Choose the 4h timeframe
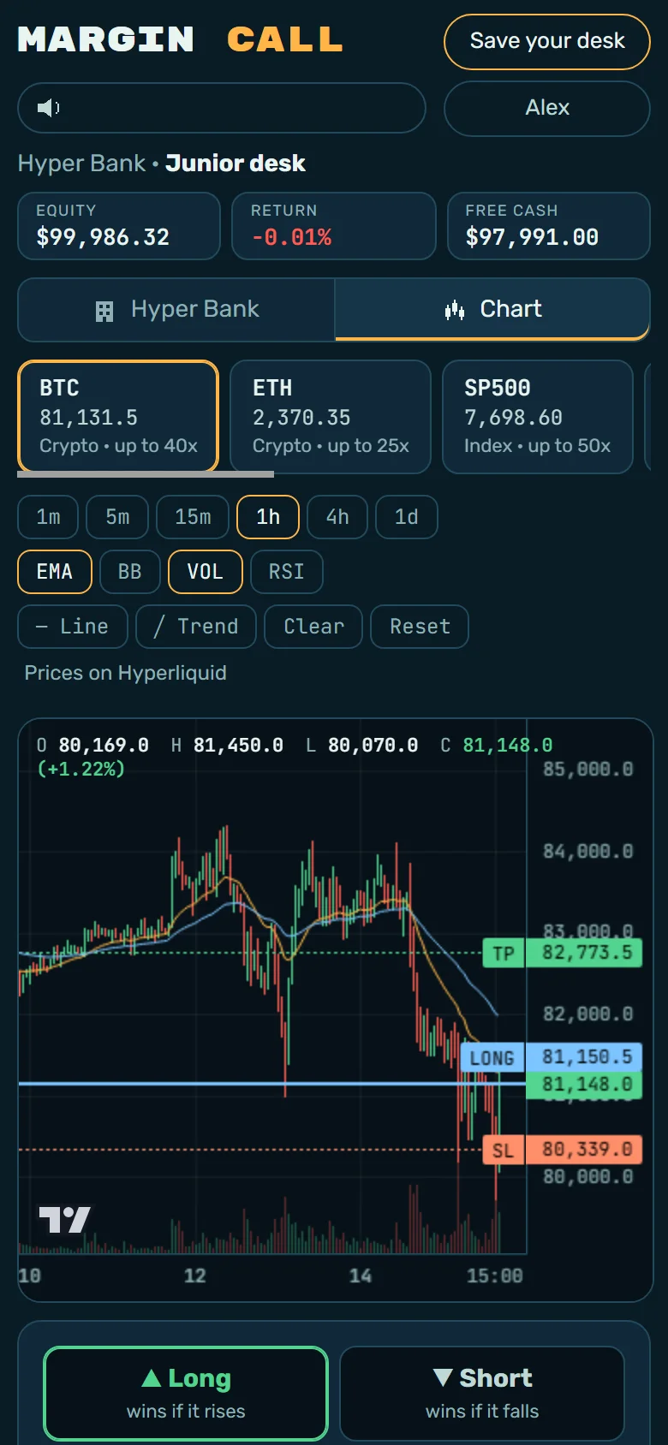The image size is (668, 1445). (x=337, y=517)
